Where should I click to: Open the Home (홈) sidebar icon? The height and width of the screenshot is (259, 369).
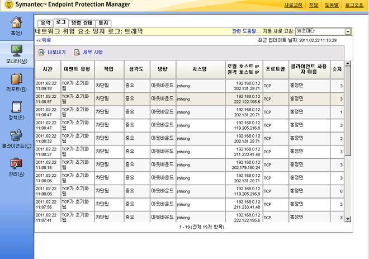pyautogui.click(x=16, y=23)
